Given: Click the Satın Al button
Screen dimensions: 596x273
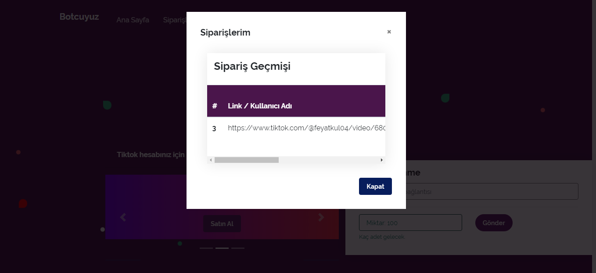Looking at the screenshot, I should 222,224.
